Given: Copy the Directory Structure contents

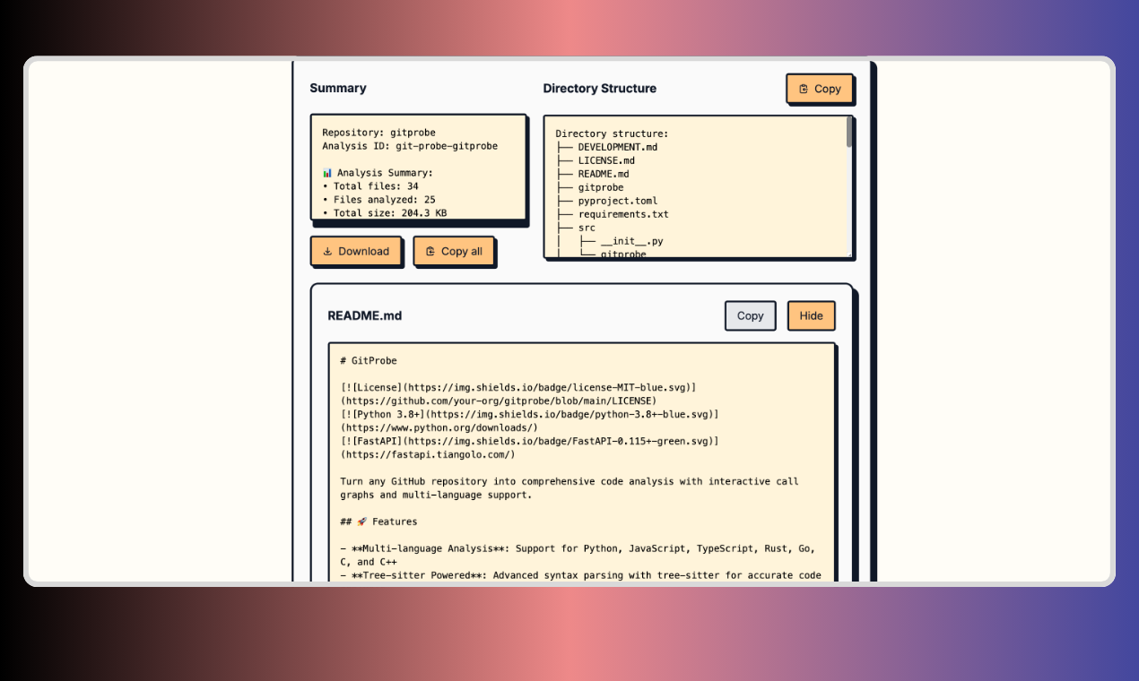Looking at the screenshot, I should coord(819,89).
